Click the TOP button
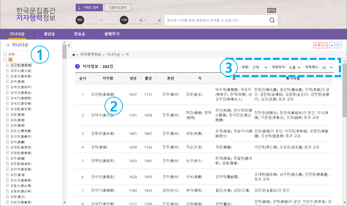 (335, 45)
